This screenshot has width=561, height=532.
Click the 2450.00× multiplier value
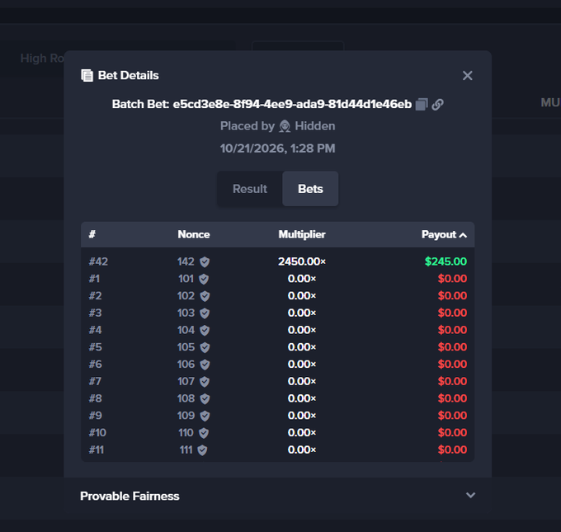(x=302, y=261)
